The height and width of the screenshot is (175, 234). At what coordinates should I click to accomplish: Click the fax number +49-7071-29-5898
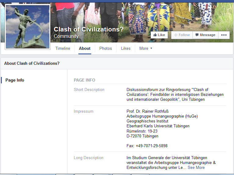[x=151, y=146]
